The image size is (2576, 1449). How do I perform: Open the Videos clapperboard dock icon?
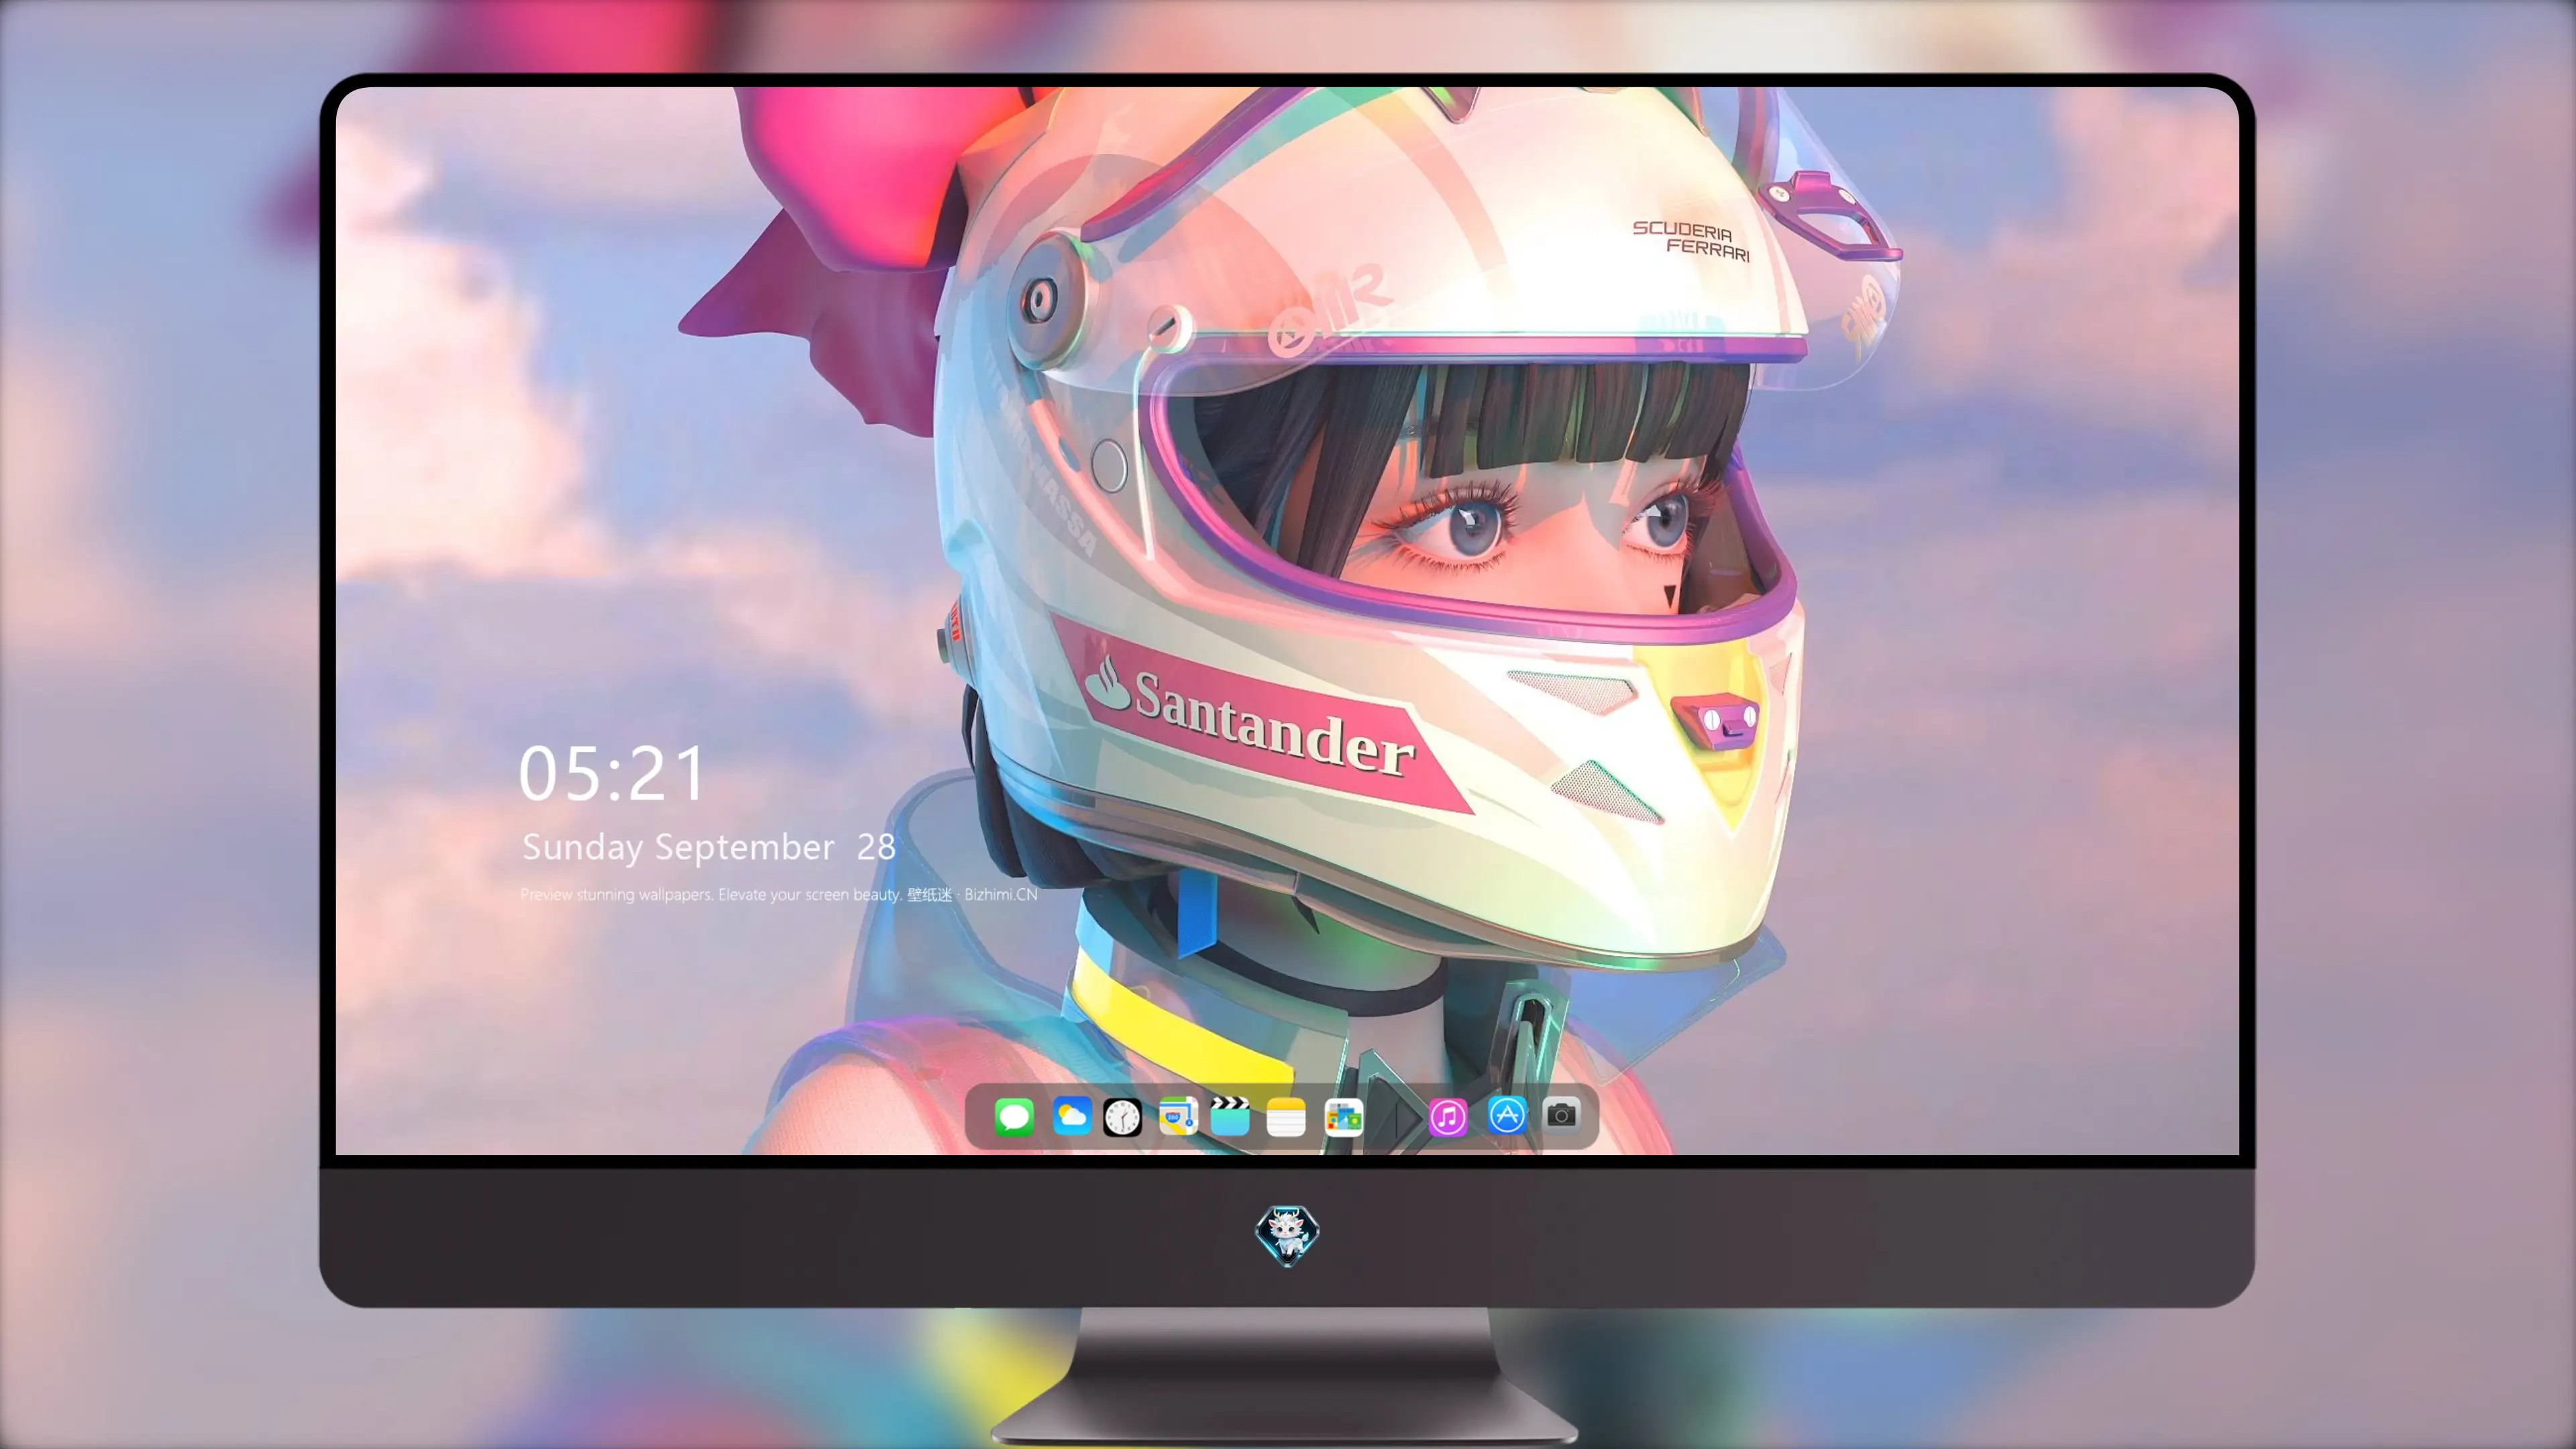(1231, 1116)
